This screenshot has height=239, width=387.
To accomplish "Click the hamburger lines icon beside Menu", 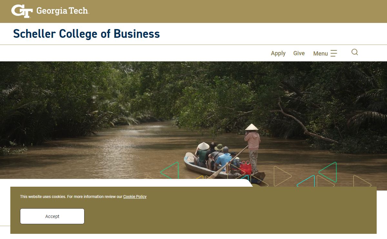I will pos(334,53).
